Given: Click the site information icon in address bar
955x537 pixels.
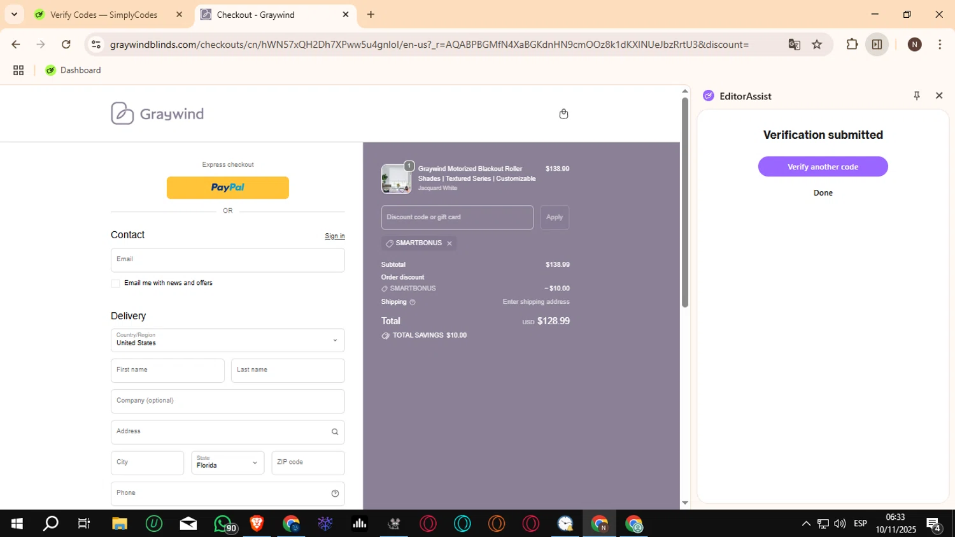Looking at the screenshot, I should coord(96,44).
